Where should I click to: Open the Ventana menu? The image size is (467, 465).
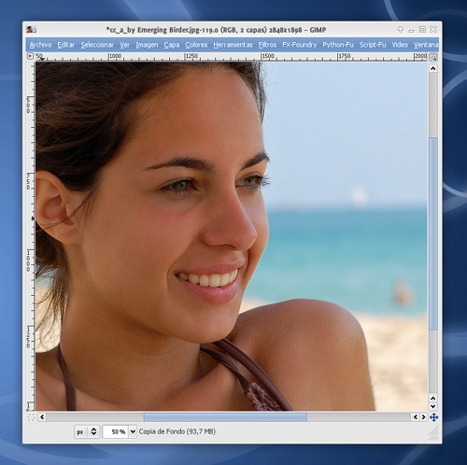pos(426,45)
